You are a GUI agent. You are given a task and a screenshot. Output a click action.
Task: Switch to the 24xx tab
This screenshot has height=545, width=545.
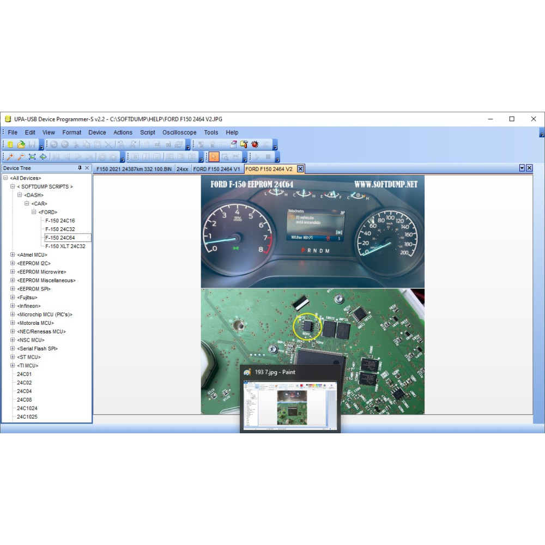182,169
